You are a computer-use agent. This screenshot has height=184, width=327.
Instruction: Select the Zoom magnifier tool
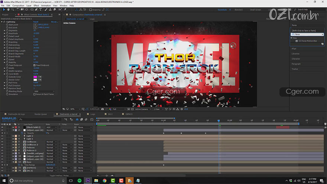point(13,10)
